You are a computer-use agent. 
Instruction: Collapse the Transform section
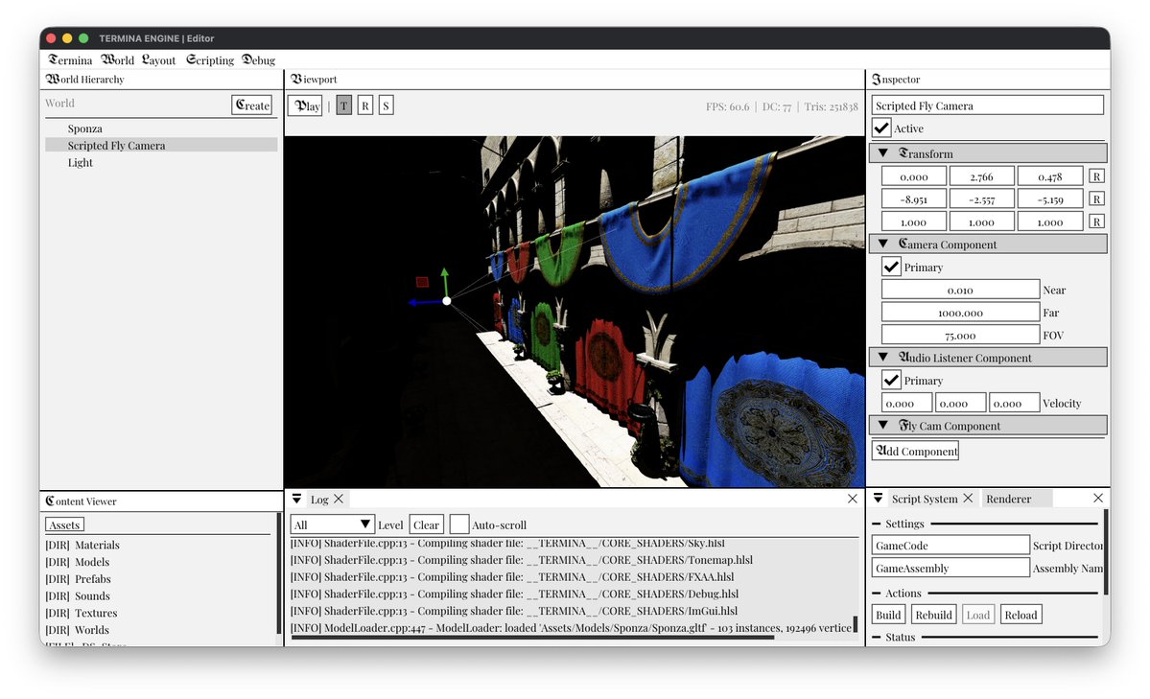(x=883, y=153)
